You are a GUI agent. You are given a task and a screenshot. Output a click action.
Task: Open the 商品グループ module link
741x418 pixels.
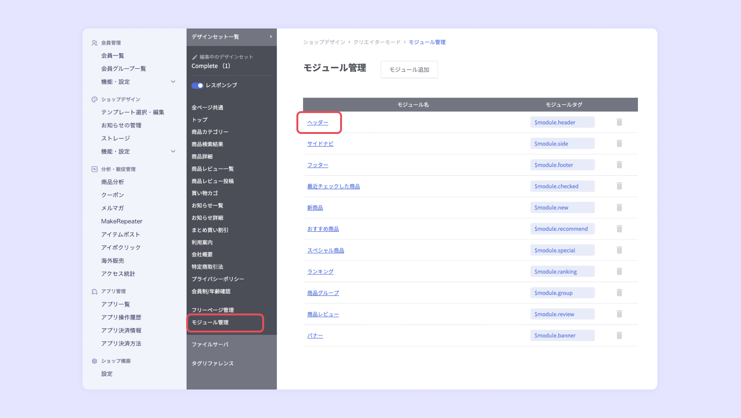[x=323, y=293]
